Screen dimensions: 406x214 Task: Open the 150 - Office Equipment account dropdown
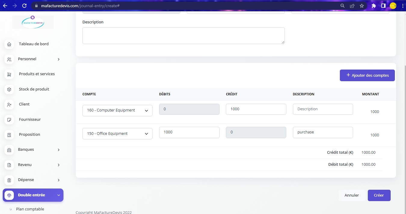coord(117,134)
